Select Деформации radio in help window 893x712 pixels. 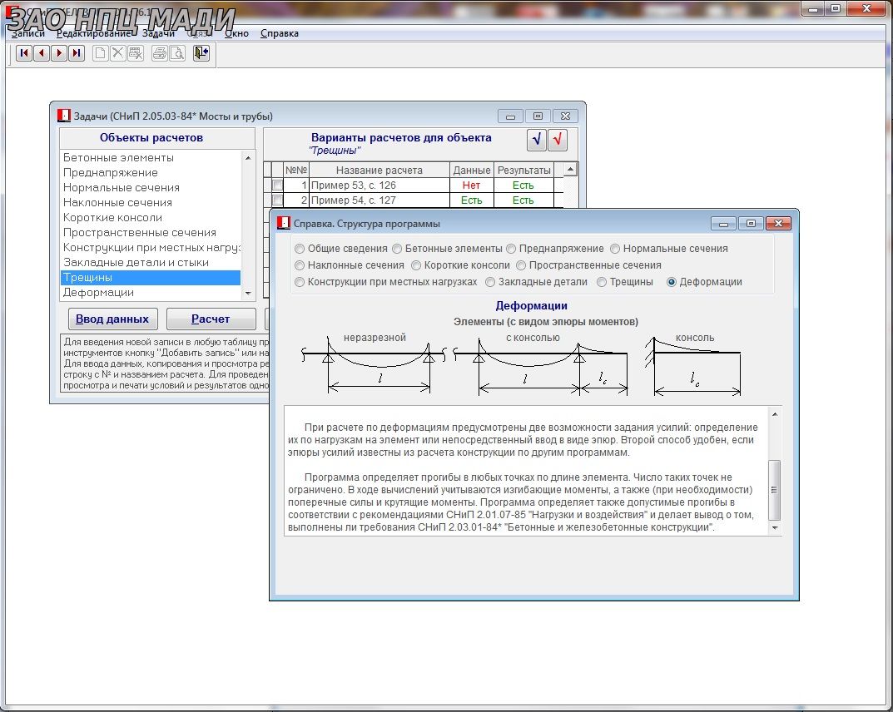point(672,282)
